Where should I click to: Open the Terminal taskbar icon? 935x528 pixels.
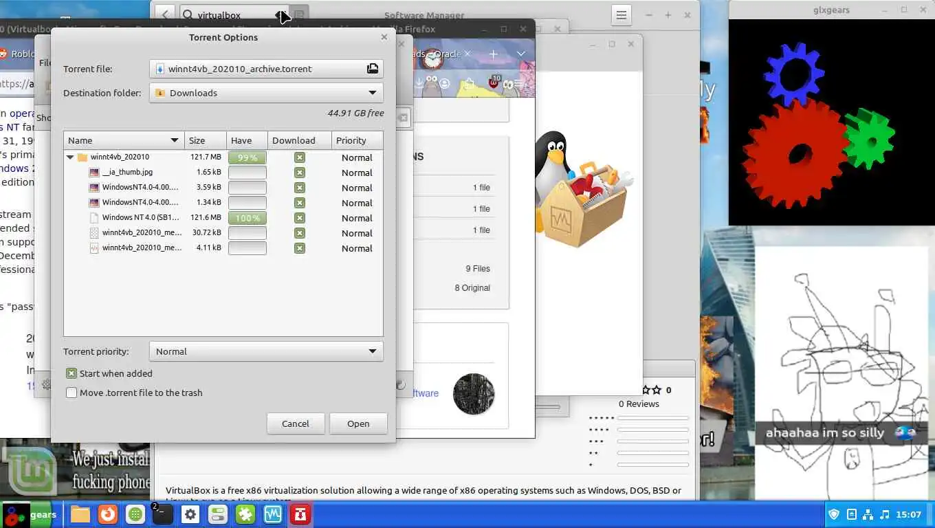(x=162, y=514)
